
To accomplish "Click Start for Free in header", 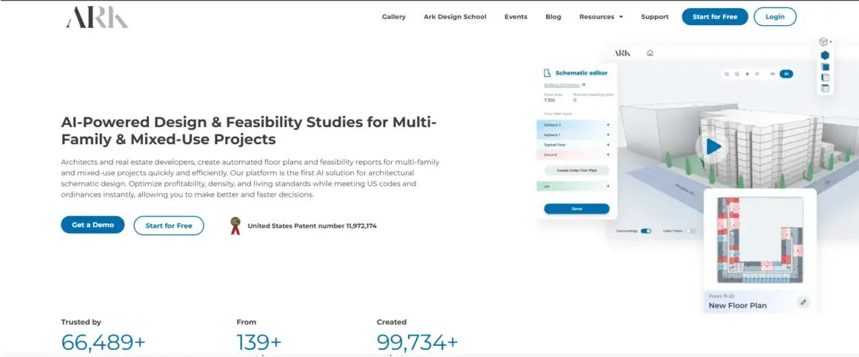I will (x=715, y=17).
